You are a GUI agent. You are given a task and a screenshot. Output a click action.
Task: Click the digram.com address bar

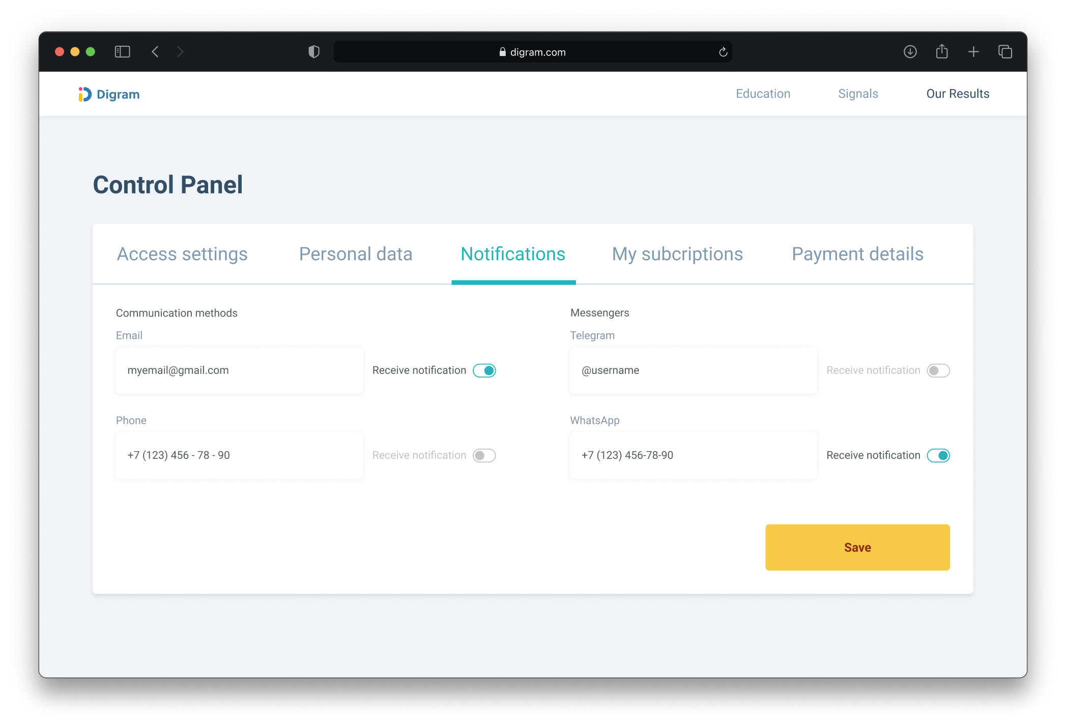click(x=533, y=52)
